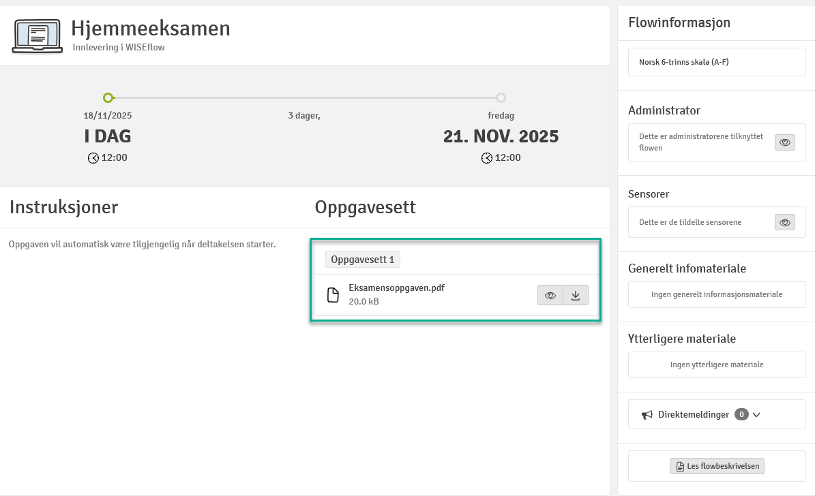The width and height of the screenshot is (815, 496).
Task: Click 'Ingen generelt informasjonsmateriale' box
Action: click(717, 294)
